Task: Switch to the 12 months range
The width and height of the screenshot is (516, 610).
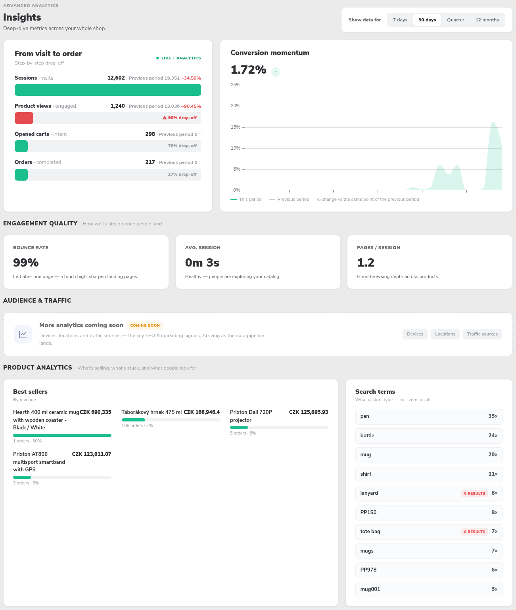Action: pos(487,20)
